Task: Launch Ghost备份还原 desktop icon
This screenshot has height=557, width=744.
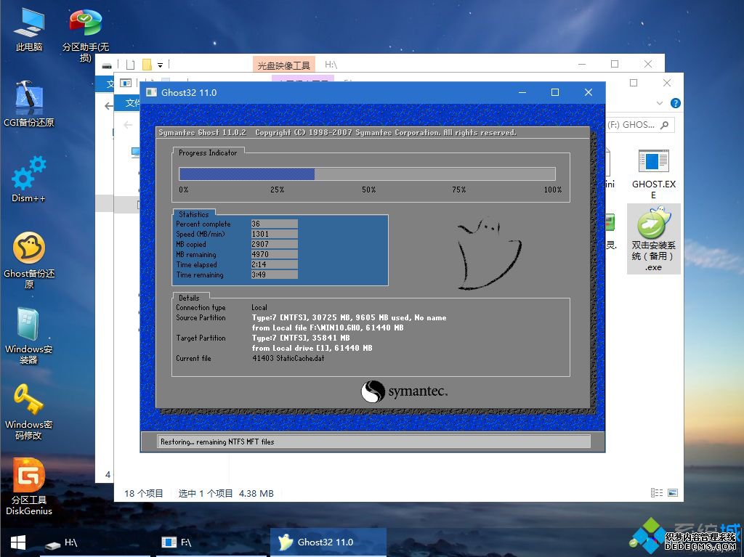Action: pyautogui.click(x=29, y=260)
